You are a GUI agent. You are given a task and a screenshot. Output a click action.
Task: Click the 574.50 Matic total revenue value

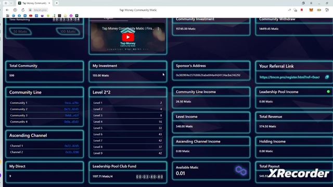click(x=267, y=126)
